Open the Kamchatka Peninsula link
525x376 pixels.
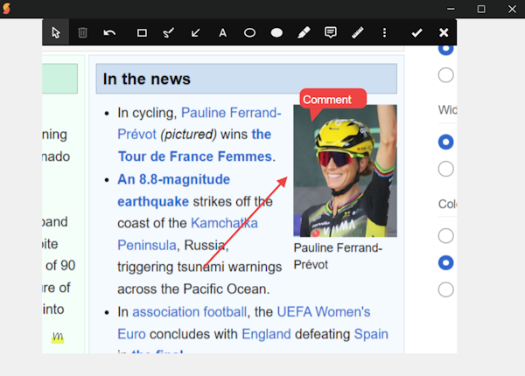pos(224,223)
